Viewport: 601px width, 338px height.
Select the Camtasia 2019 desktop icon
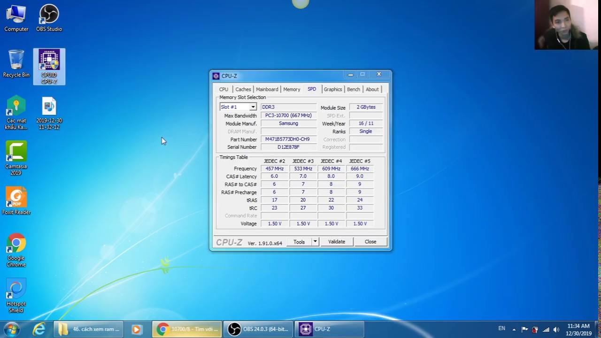click(16, 159)
